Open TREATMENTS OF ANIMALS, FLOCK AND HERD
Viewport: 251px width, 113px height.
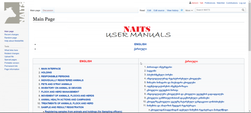[x=67, y=103]
